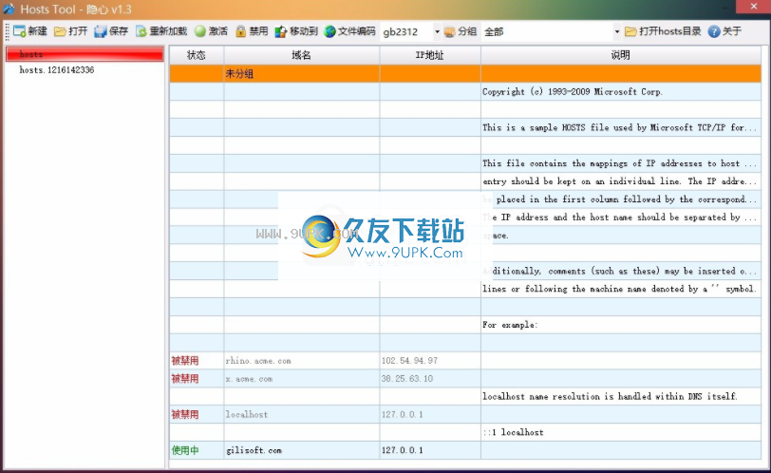771x473 pixels.
Task: Click 被禁用 status of x.acme.com
Action: click(185, 379)
